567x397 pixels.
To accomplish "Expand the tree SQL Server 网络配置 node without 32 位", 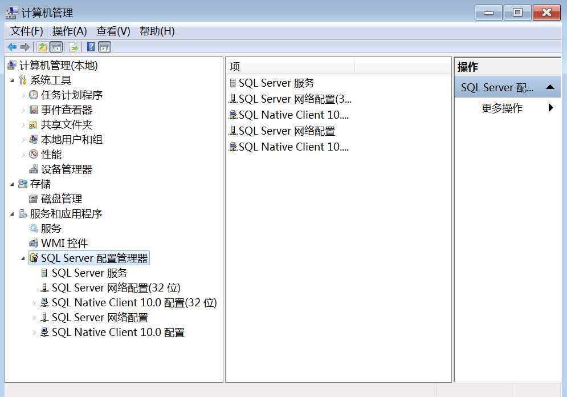I will pos(34,318).
